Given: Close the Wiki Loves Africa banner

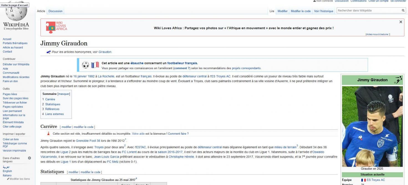Looking at the screenshot, I should click(401, 22).
